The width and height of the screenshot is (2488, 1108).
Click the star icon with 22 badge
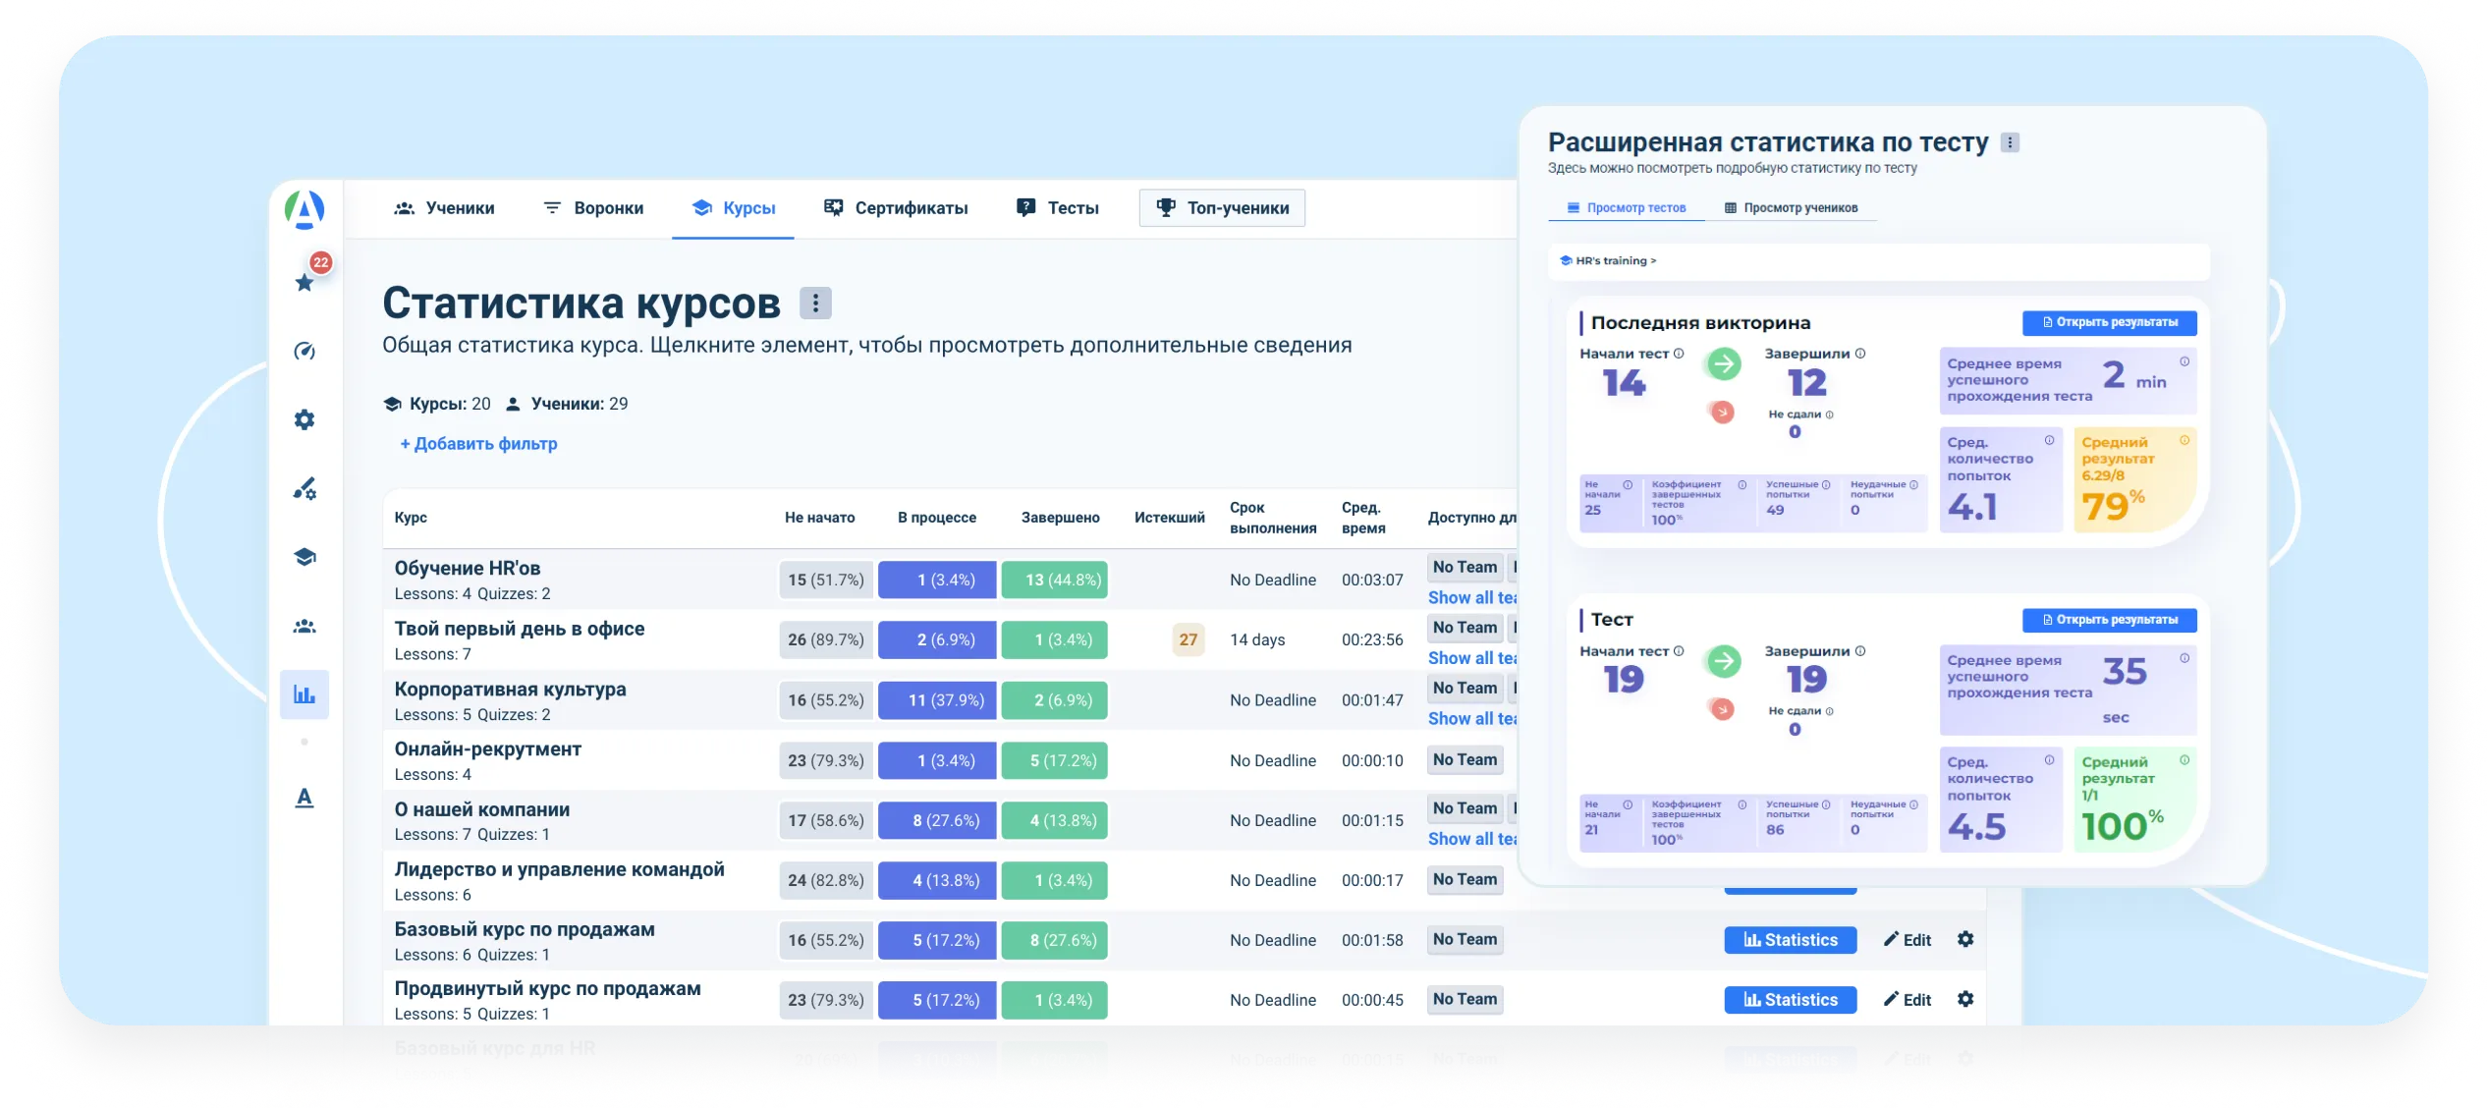click(x=305, y=283)
